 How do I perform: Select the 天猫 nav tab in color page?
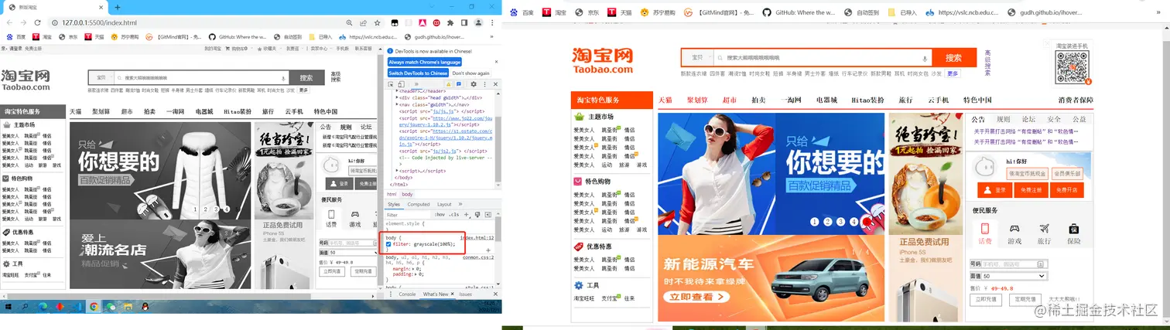665,100
